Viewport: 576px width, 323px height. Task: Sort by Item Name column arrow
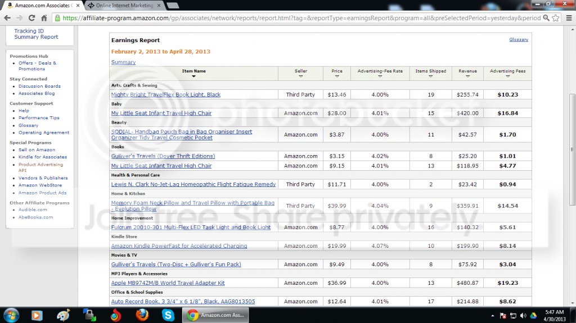[193, 76]
